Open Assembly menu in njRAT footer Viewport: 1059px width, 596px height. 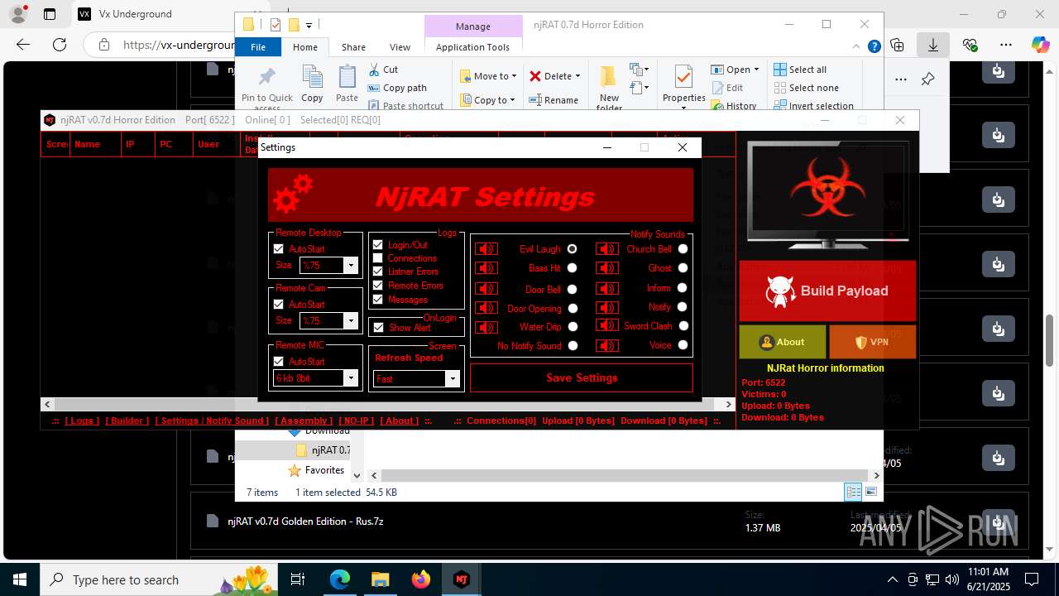click(304, 421)
